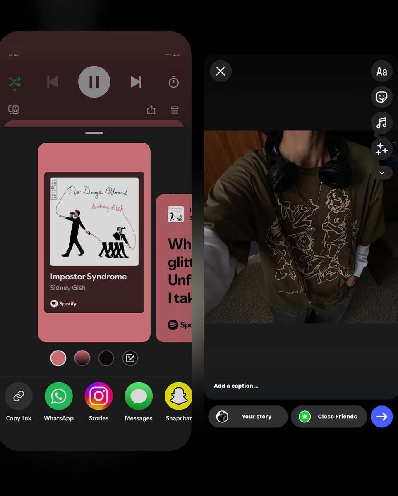
Task: Select the lyrics share card
Action: 174,268
